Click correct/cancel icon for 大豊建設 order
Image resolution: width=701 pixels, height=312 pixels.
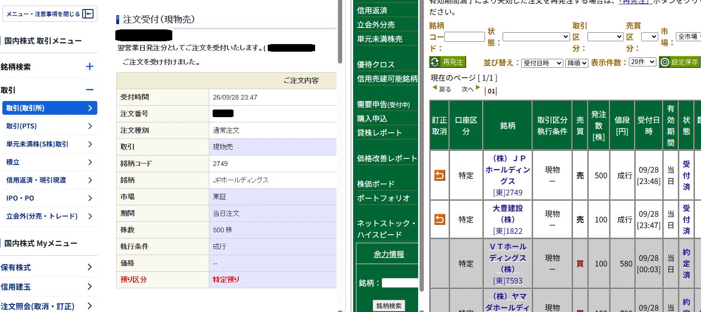click(x=439, y=220)
